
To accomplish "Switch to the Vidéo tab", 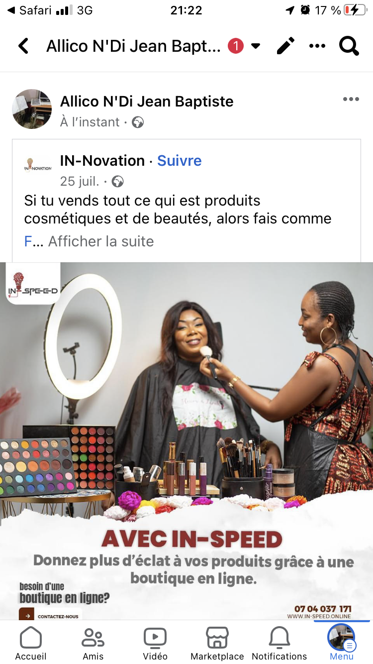I will 155,643.
